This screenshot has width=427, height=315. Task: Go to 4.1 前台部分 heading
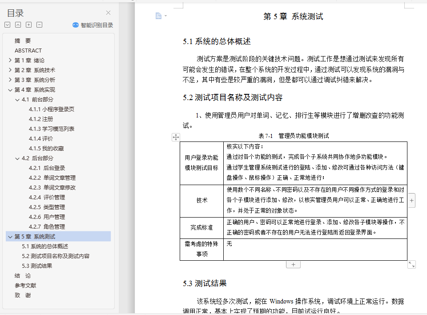(37, 100)
